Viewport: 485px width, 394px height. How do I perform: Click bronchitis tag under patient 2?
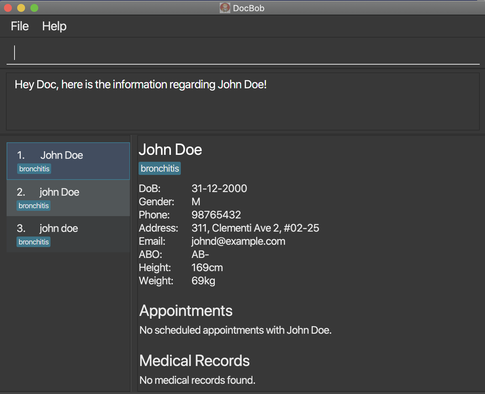point(34,206)
